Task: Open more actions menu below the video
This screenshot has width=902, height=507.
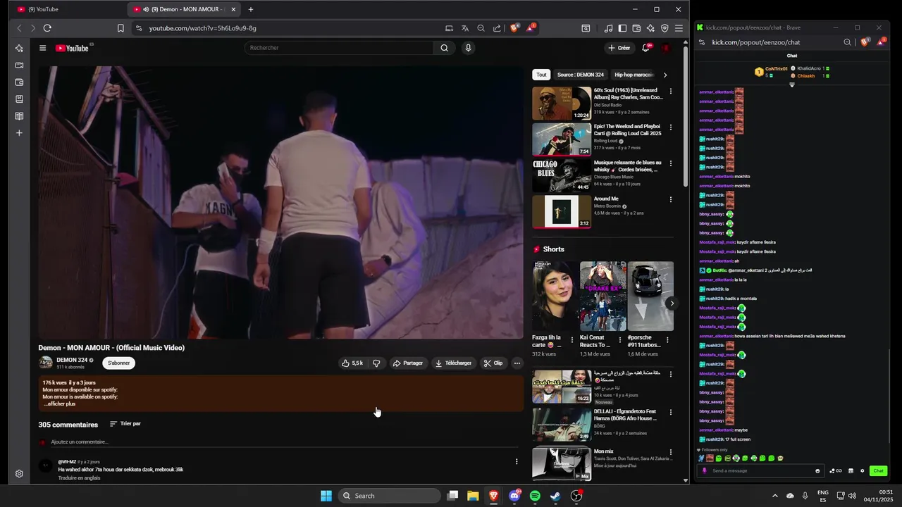Action: click(517, 363)
